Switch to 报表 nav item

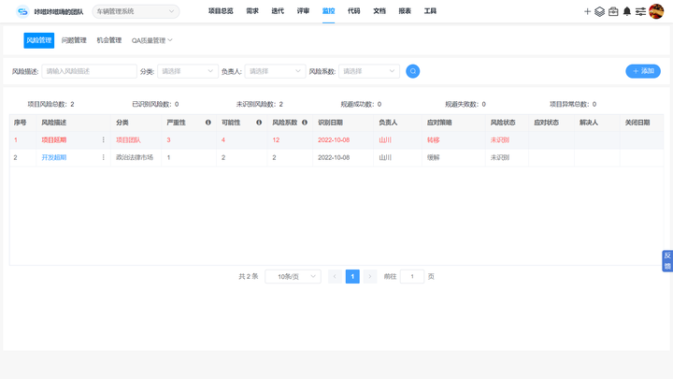tap(405, 11)
